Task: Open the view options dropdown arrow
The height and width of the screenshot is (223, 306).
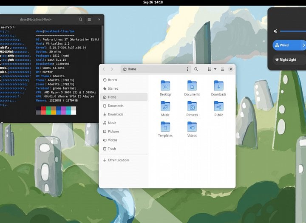Action: coord(215,69)
